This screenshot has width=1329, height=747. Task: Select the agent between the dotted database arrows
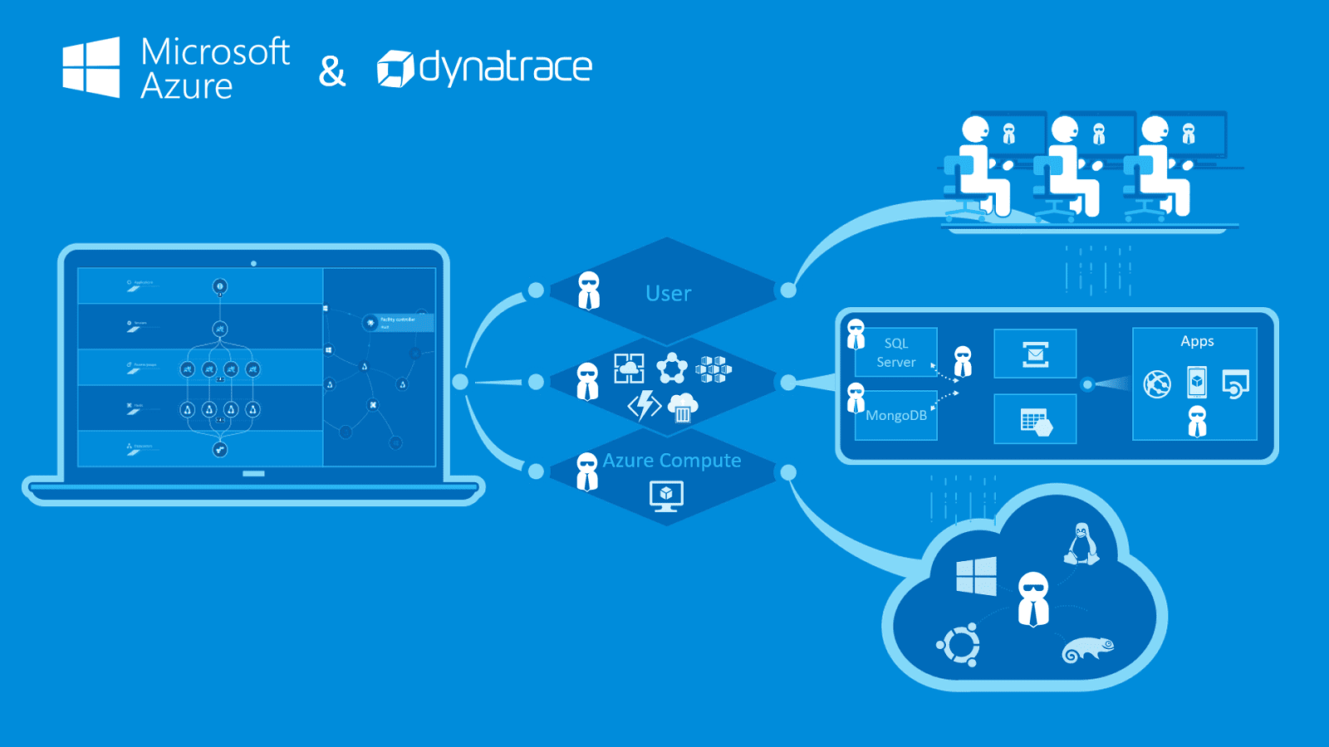click(x=963, y=361)
